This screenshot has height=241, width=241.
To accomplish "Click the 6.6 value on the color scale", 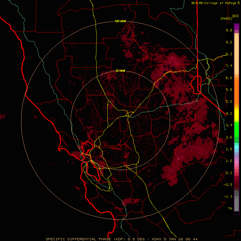I will (x=229, y=78).
